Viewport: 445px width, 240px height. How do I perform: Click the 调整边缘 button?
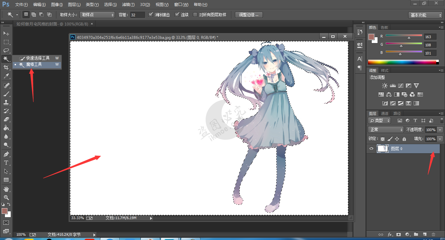(x=249, y=15)
